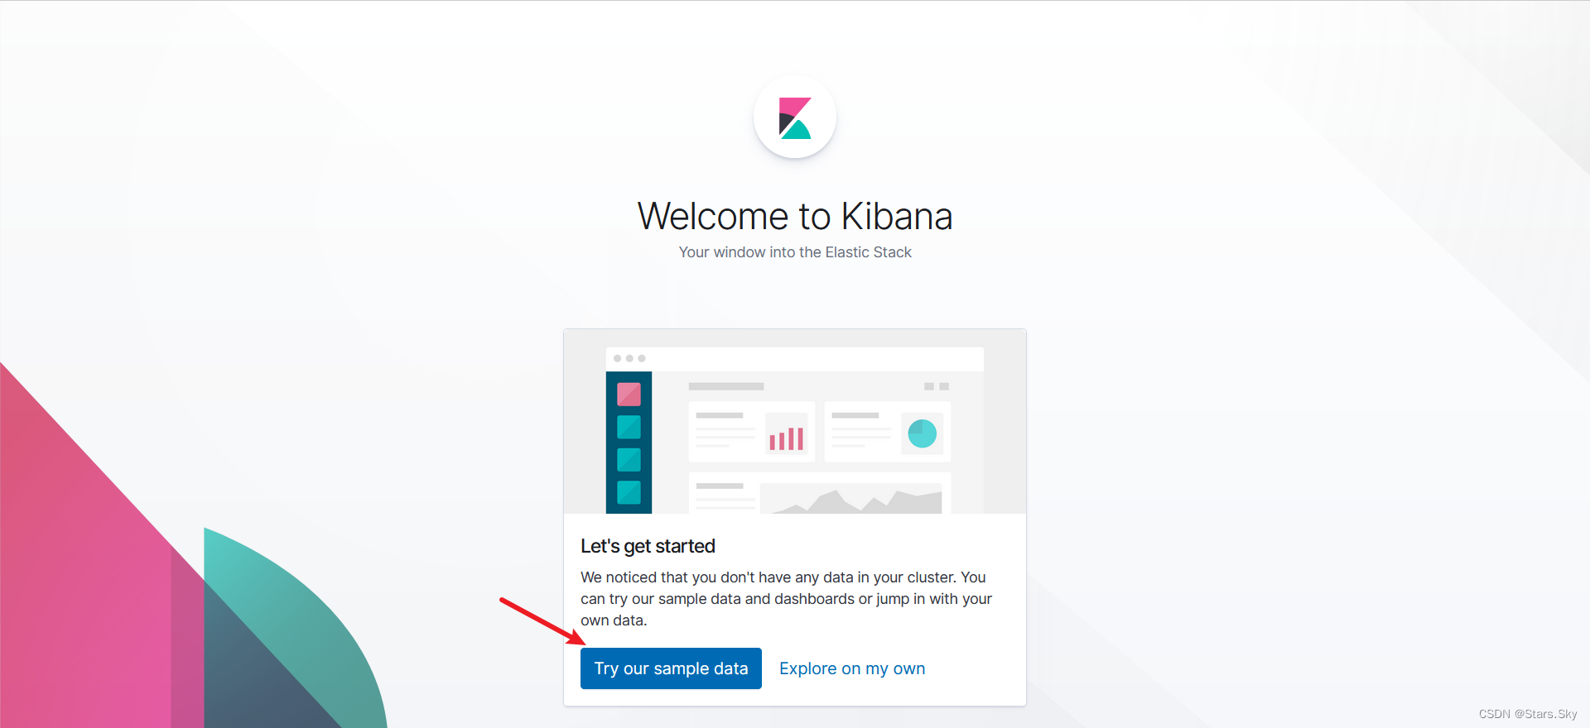Viewport: 1590px width, 728px height.
Task: Click the teal pie chart graphic
Action: pos(922,433)
